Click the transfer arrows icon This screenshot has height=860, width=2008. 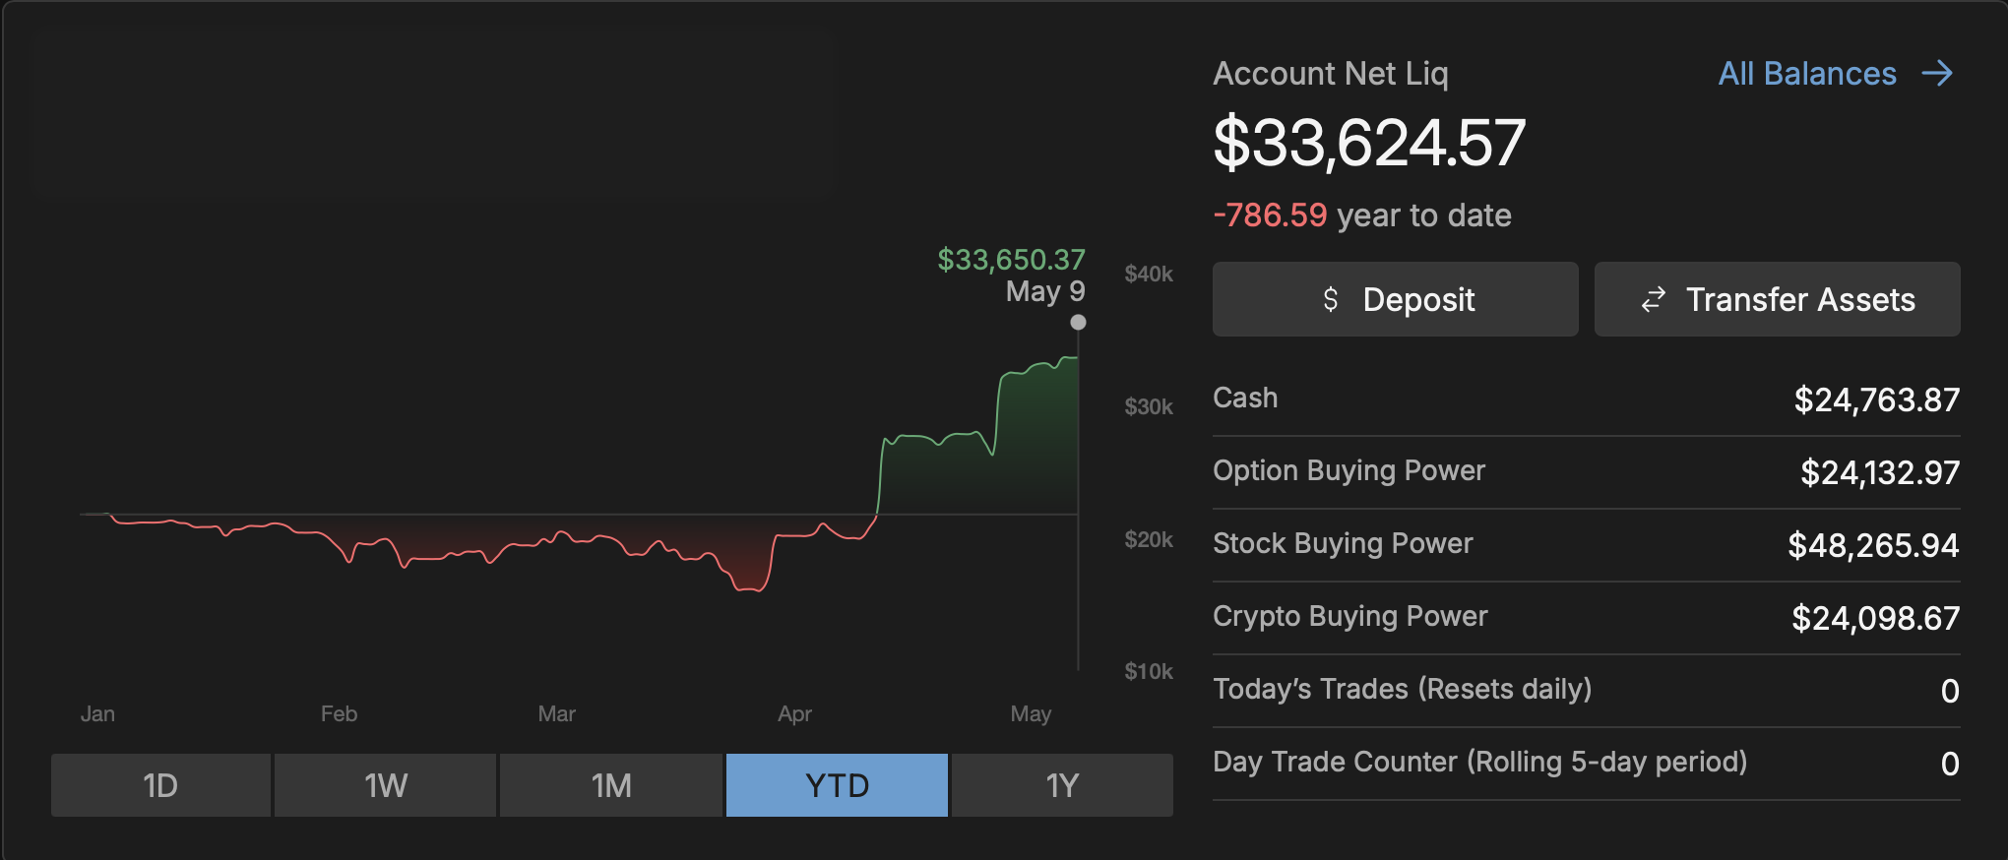pos(1654,299)
